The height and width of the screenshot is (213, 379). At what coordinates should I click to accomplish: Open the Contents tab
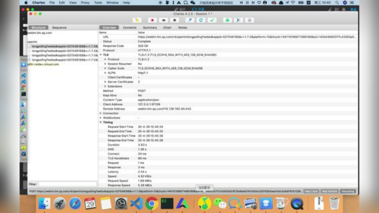pos(129,27)
